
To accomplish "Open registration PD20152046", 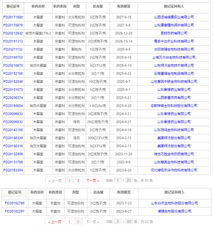I will click(13, 82).
